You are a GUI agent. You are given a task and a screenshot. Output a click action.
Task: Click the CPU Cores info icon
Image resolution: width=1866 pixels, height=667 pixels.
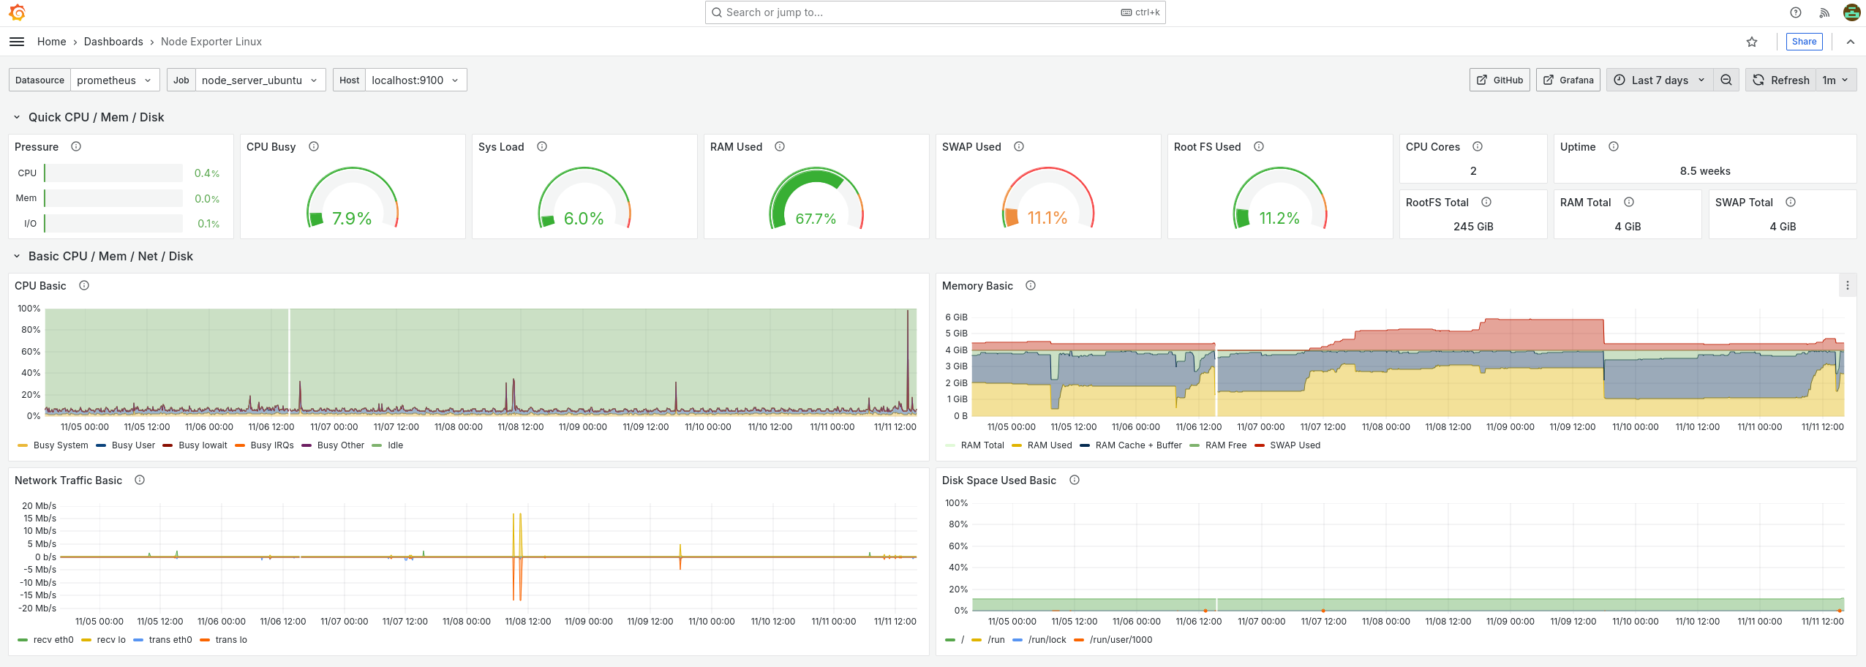click(x=1478, y=146)
